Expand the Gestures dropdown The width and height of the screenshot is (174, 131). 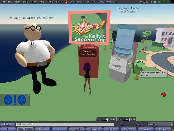coord(160,124)
